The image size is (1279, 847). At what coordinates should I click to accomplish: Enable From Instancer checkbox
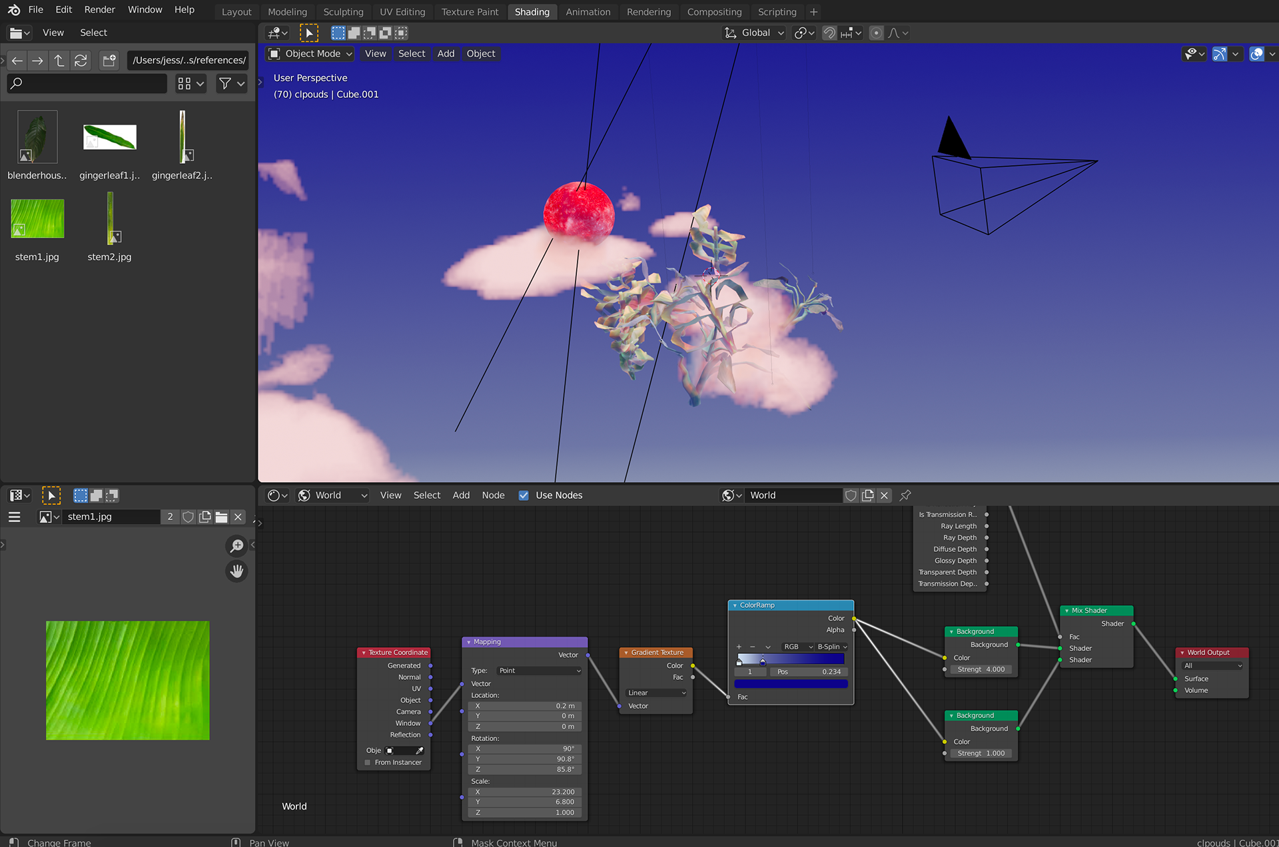pos(367,762)
